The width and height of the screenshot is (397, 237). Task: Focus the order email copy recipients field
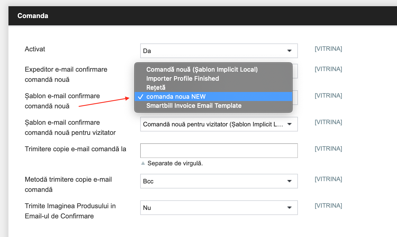pyautogui.click(x=219, y=151)
